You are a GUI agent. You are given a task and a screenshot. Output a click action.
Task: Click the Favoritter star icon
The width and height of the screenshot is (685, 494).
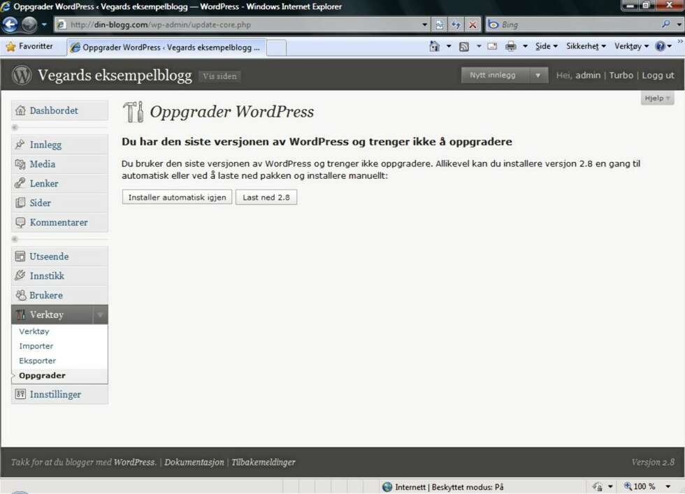pos(11,46)
